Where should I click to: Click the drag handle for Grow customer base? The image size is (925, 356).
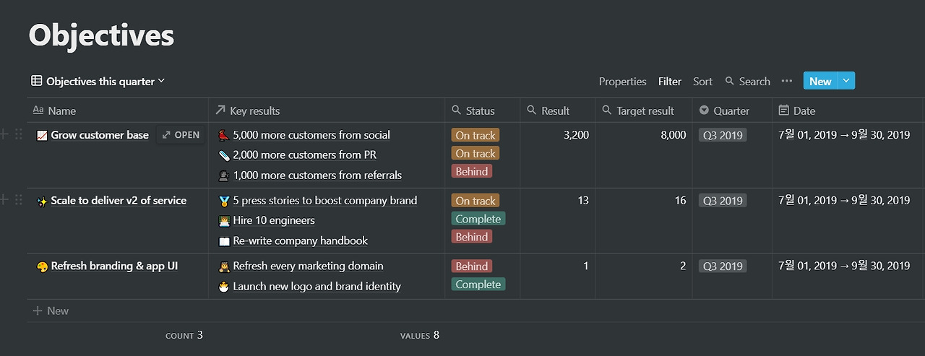19,134
